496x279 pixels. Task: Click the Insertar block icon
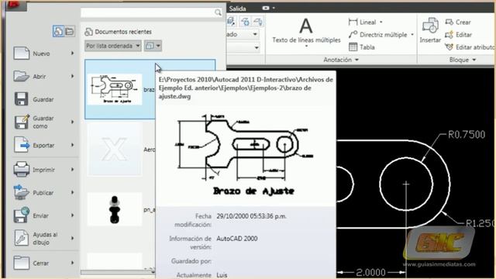point(430,26)
